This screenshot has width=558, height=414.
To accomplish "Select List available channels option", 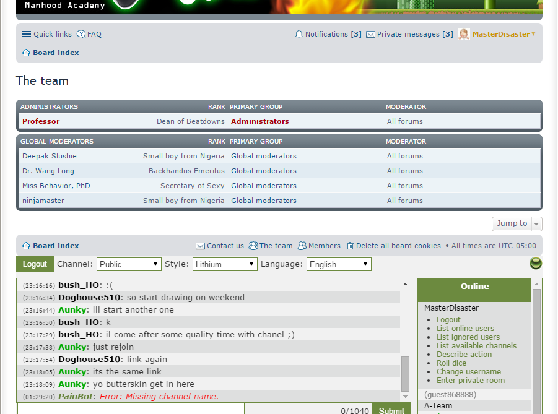I will [476, 346].
